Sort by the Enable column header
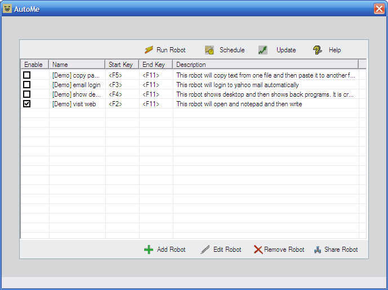The image size is (388, 290). [35, 64]
